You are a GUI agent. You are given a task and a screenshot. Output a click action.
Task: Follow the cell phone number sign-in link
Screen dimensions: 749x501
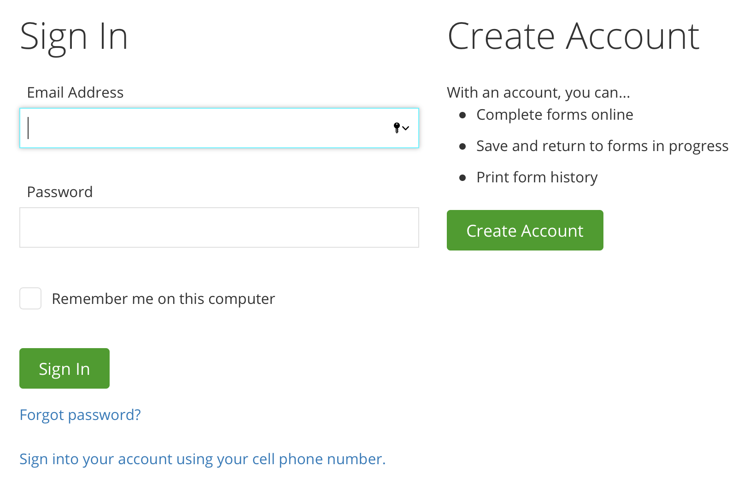point(203,459)
